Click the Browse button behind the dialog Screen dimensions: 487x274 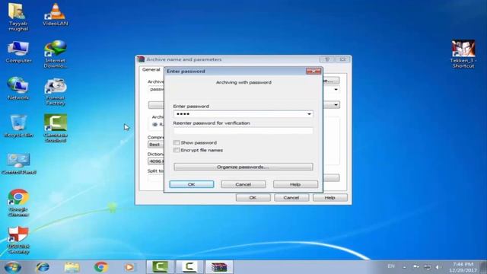[x=331, y=81]
